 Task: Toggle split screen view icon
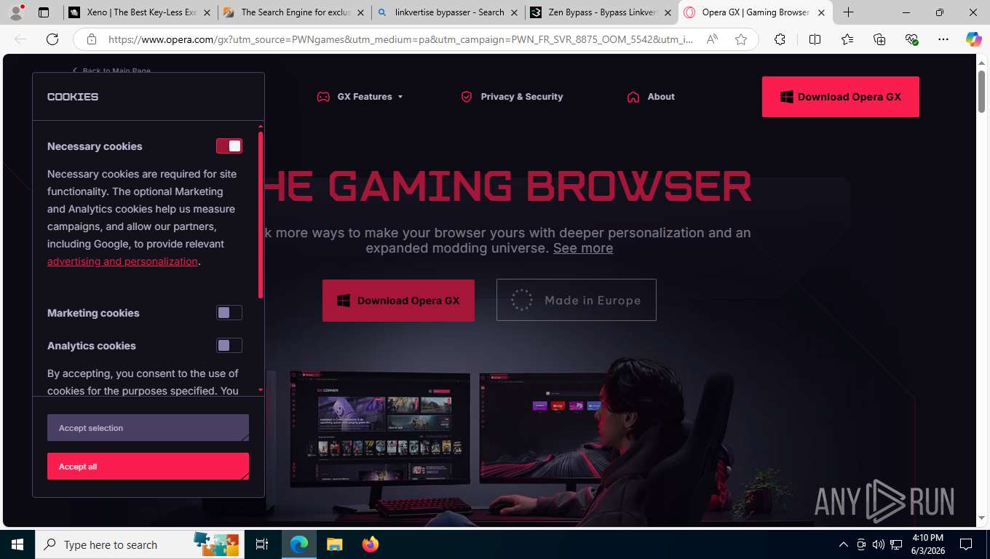815,39
